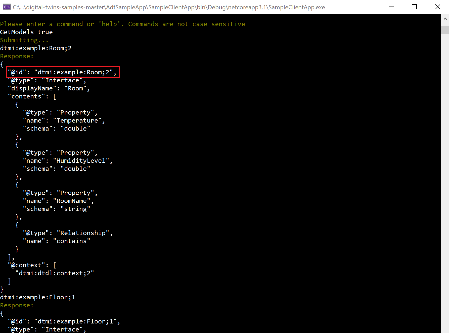The image size is (449, 333).
Task: Click the red-highlighted Room;2 @id line
Action: (x=63, y=72)
